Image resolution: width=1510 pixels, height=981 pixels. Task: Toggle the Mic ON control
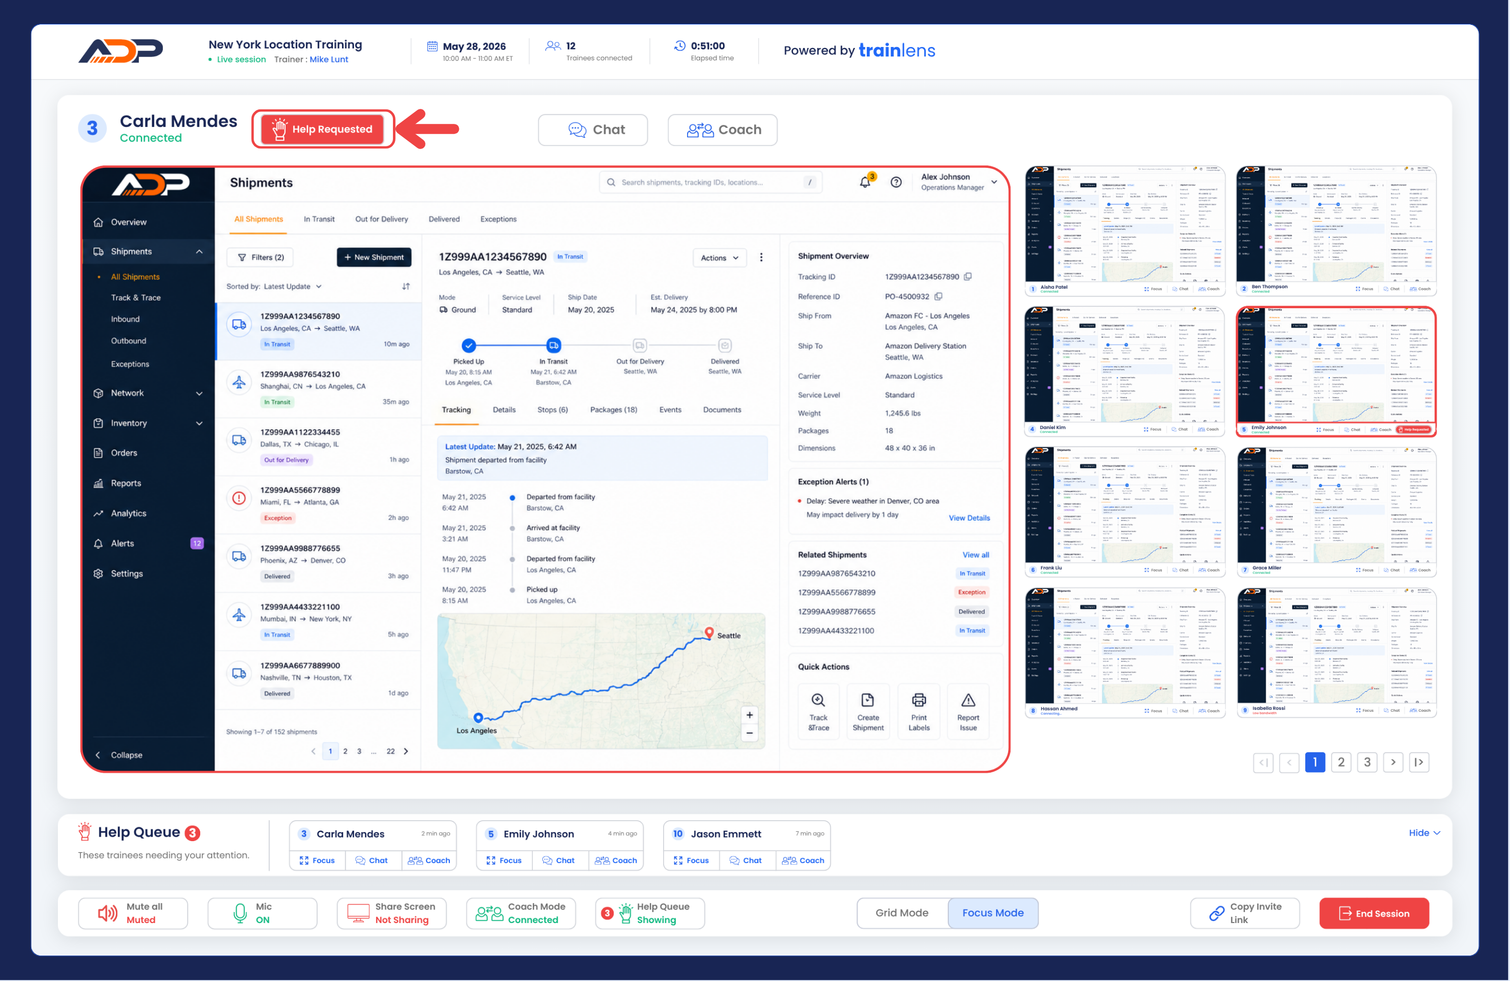pos(262,913)
